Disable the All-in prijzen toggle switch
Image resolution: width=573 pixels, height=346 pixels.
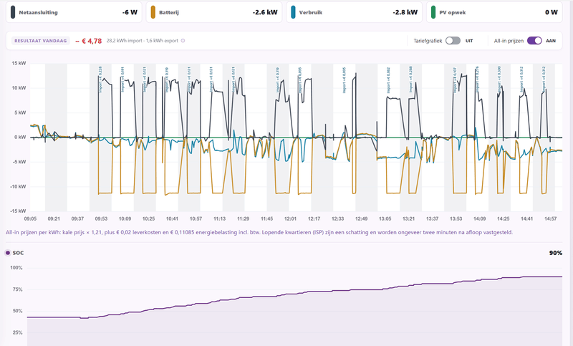pyautogui.click(x=534, y=41)
